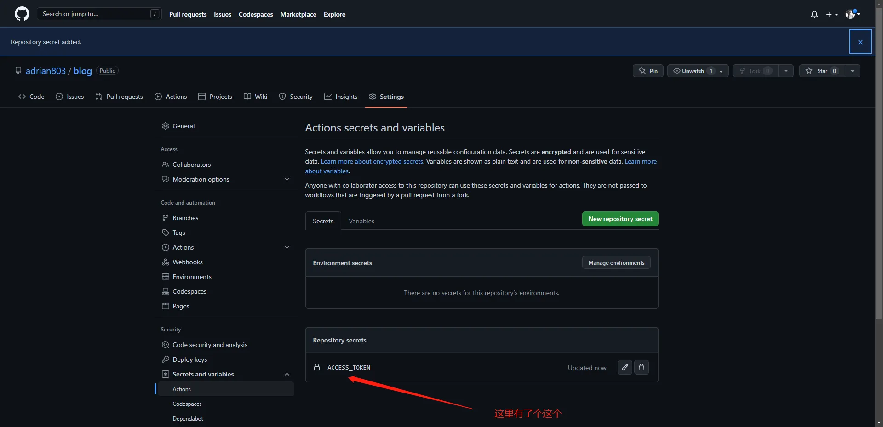
Task: Expand the Moderation options section
Action: click(x=287, y=179)
